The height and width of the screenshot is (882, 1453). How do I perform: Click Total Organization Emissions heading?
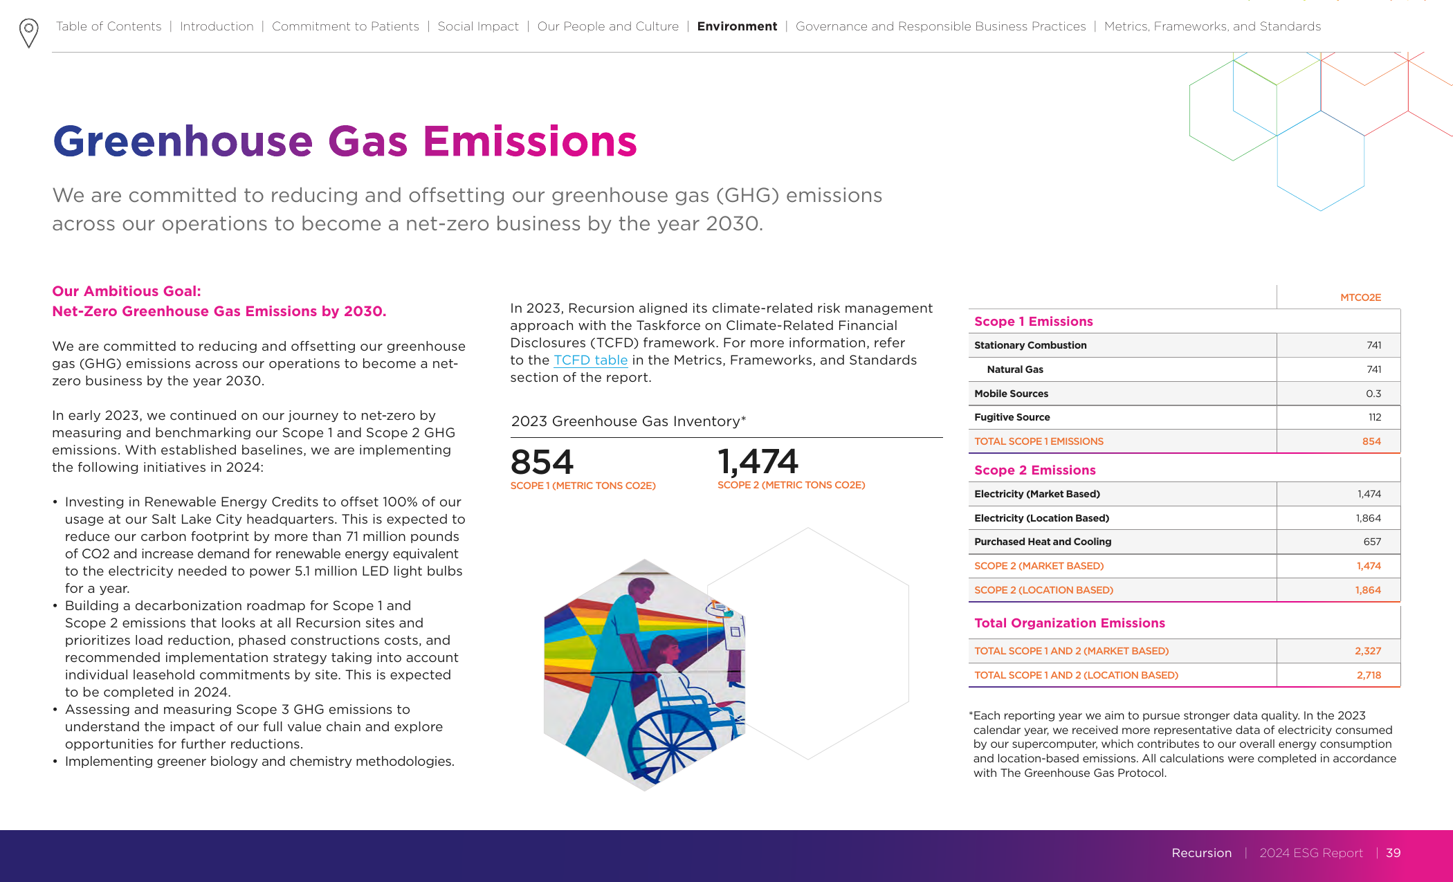pos(1070,623)
